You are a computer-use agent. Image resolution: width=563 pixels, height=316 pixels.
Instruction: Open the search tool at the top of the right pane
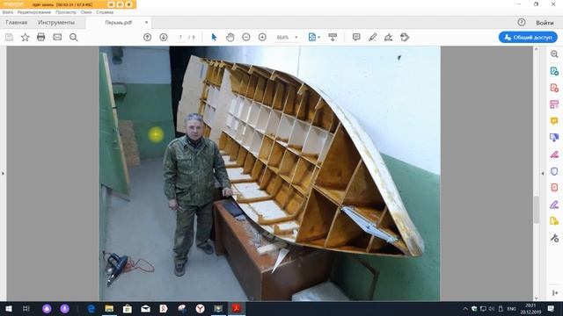coord(554,54)
